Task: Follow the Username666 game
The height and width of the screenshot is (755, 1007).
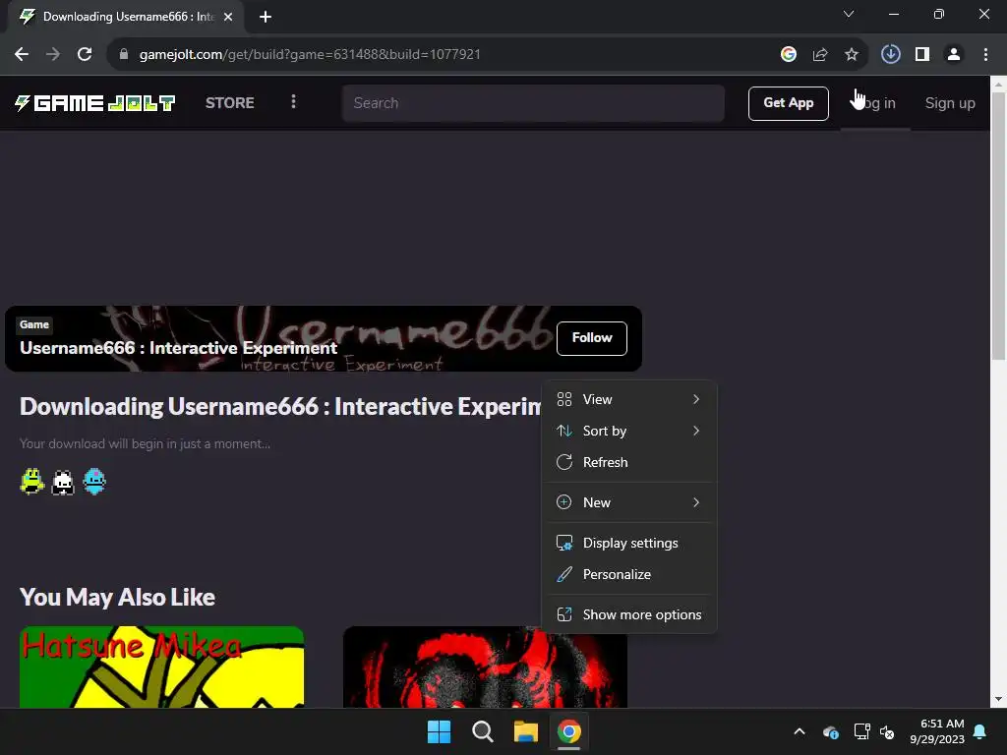Action: point(591,338)
